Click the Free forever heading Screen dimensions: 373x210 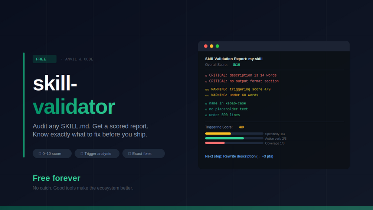click(56, 178)
